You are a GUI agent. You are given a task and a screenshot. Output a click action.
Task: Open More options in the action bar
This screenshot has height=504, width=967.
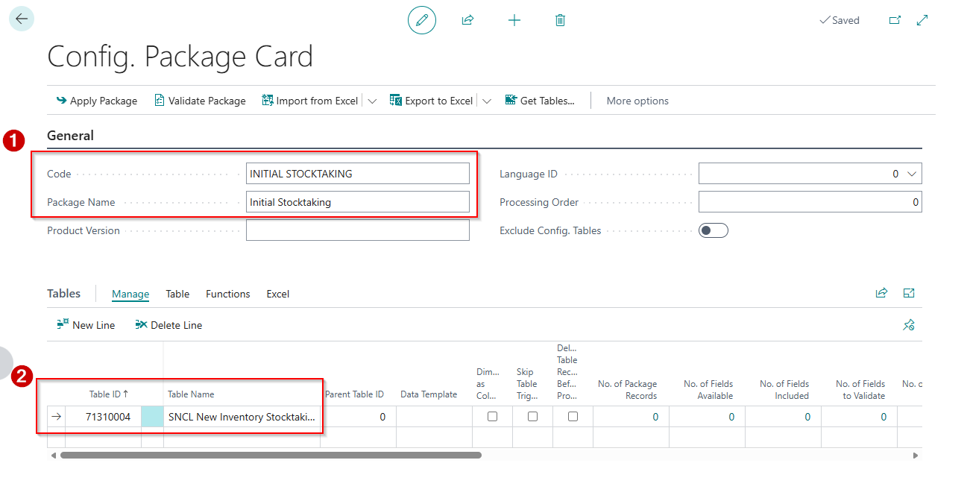(x=637, y=101)
